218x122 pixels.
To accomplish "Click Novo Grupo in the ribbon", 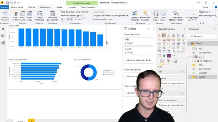I will point(156,16).
